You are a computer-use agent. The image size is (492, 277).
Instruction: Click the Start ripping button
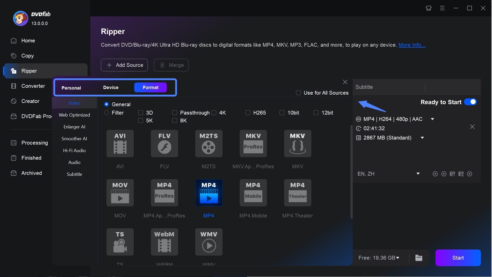tap(458, 257)
